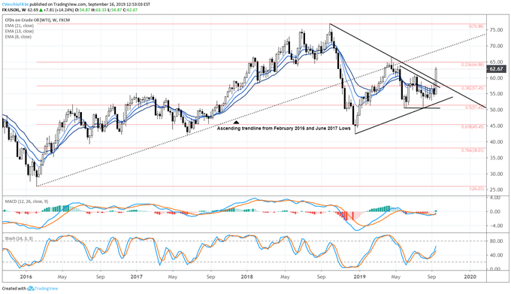The height and width of the screenshot is (294, 511).
Task: Click the 2018 label on time axis
Action: pos(246,277)
